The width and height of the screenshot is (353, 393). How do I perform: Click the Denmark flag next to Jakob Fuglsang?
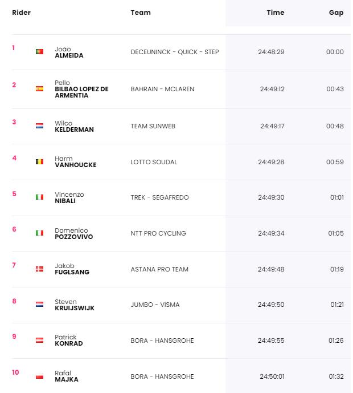39,269
